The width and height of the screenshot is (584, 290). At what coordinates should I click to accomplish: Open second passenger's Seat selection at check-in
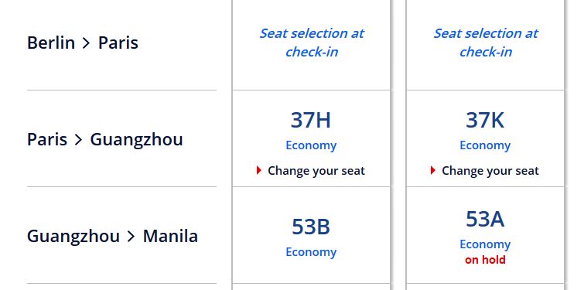(x=485, y=43)
